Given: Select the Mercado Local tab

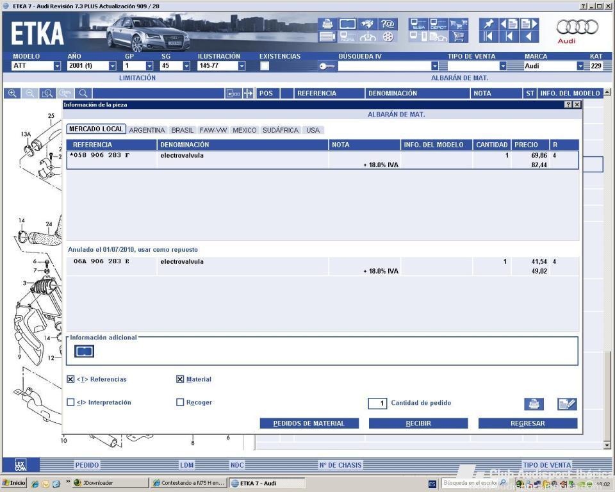Looking at the screenshot, I should pyautogui.click(x=96, y=129).
